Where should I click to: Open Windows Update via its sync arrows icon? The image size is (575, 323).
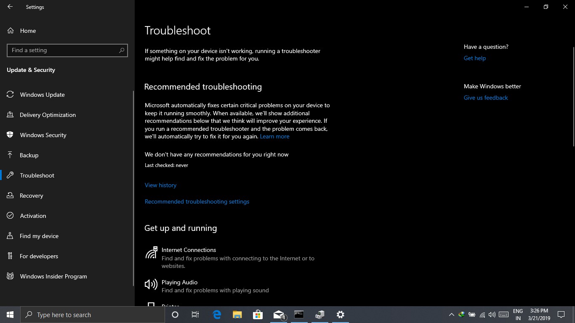tap(10, 95)
